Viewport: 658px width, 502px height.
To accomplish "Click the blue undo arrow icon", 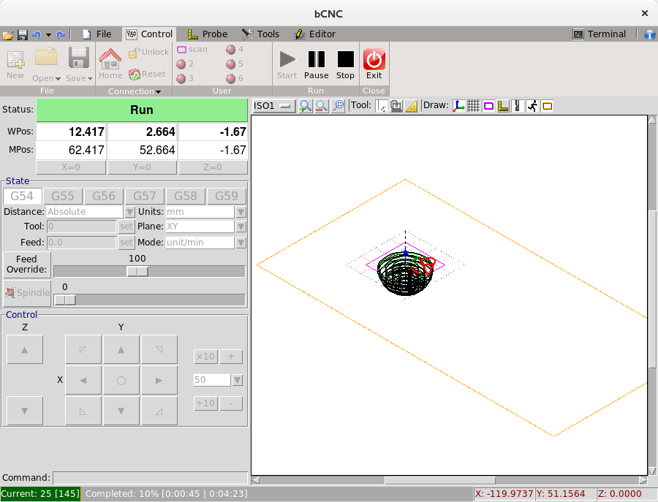I will (x=36, y=35).
